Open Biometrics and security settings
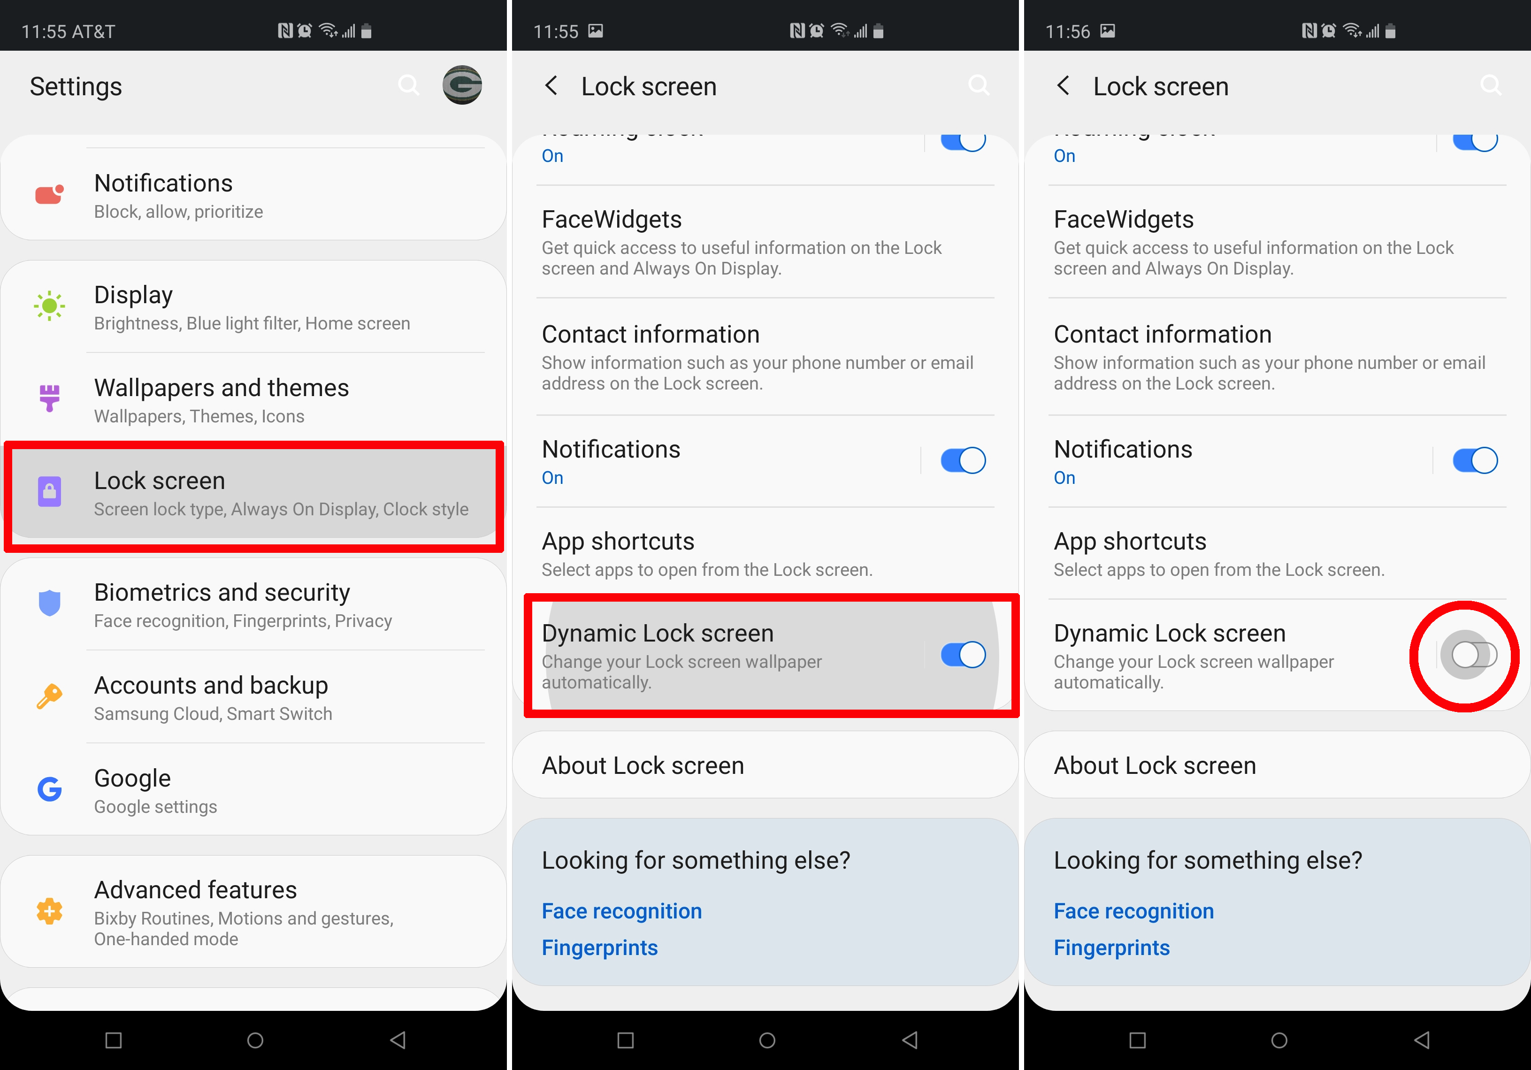 pyautogui.click(x=255, y=605)
